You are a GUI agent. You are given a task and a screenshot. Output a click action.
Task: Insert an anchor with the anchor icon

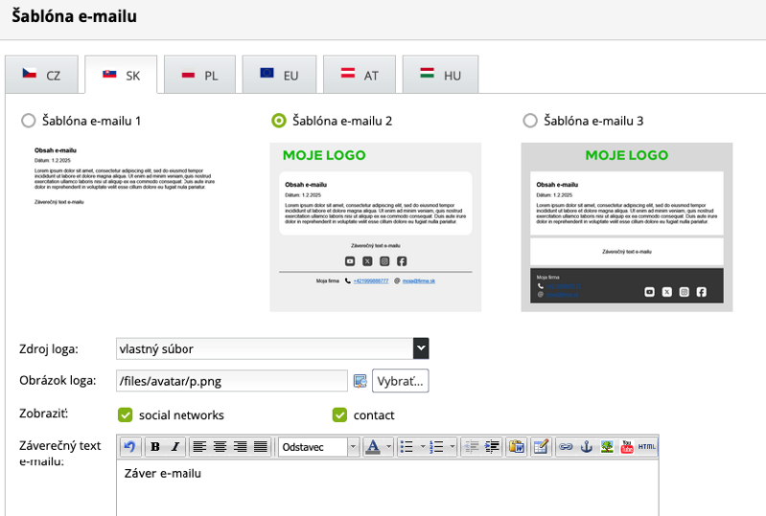[x=586, y=447]
